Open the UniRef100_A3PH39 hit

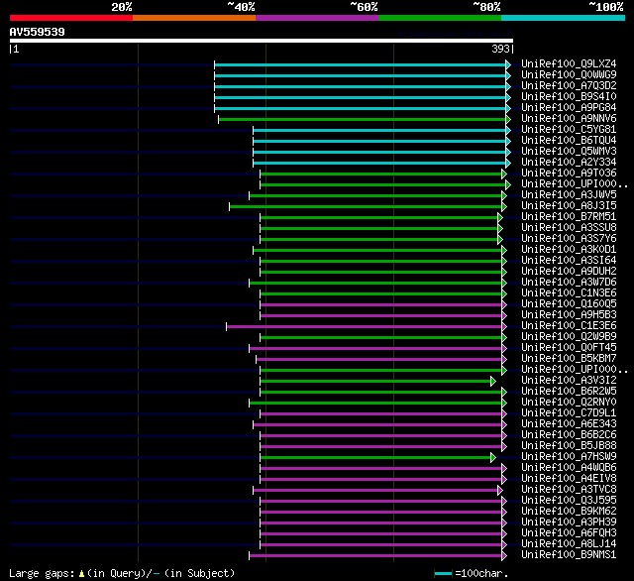(x=569, y=523)
